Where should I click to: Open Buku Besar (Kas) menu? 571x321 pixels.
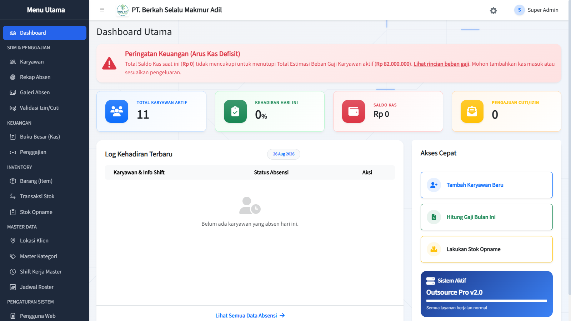click(x=45, y=137)
